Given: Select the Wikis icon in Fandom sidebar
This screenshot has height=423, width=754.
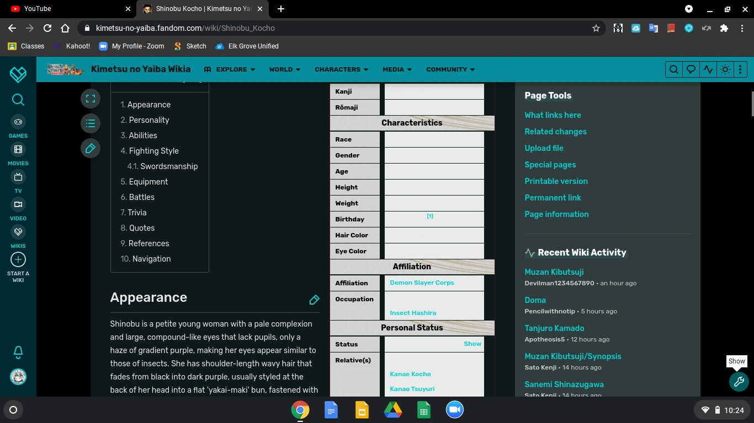Looking at the screenshot, I should (x=18, y=232).
